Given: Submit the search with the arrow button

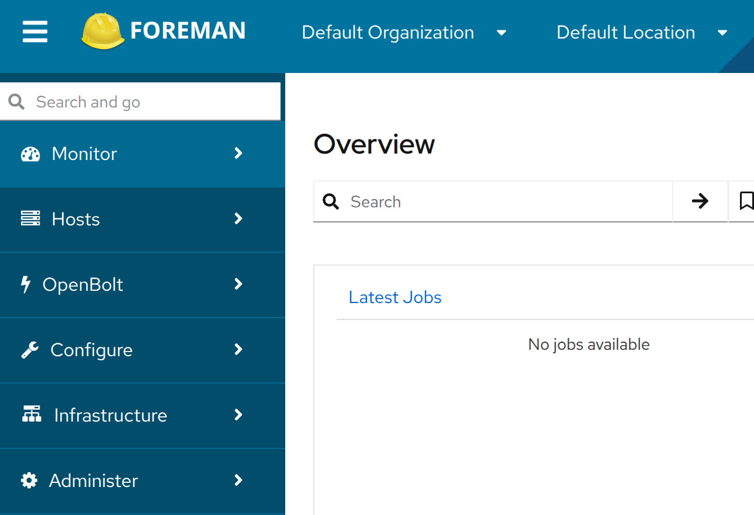Looking at the screenshot, I should pos(700,201).
